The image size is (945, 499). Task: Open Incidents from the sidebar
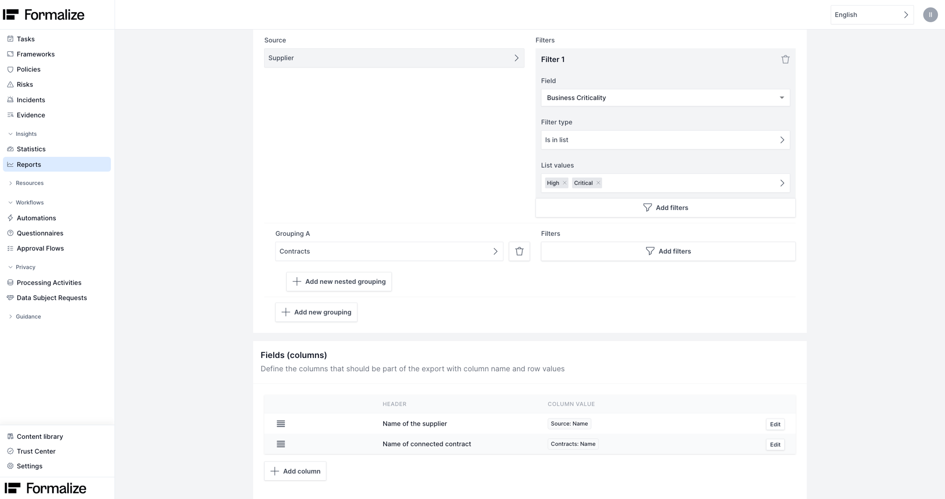coord(31,100)
